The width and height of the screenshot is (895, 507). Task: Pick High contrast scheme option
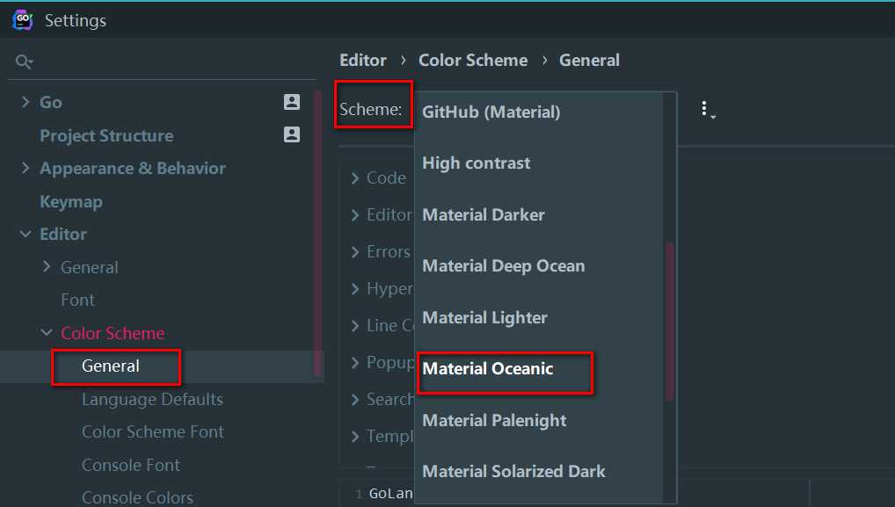click(x=476, y=163)
